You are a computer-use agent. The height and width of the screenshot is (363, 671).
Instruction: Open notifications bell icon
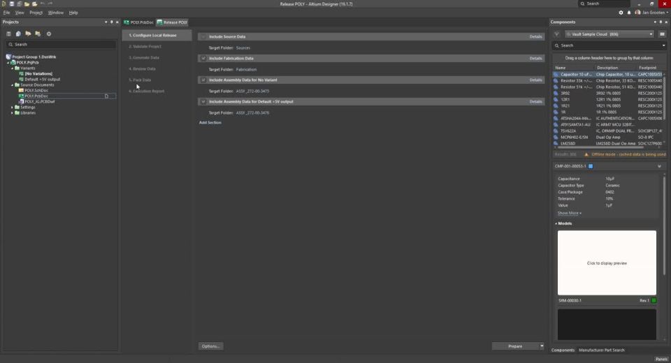click(x=629, y=13)
